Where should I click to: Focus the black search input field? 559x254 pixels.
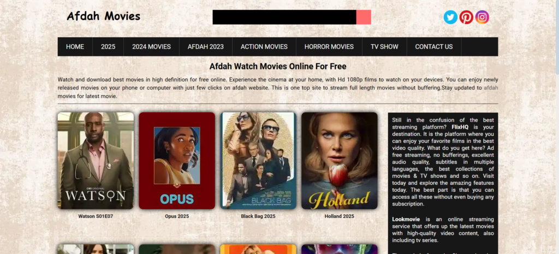(284, 17)
